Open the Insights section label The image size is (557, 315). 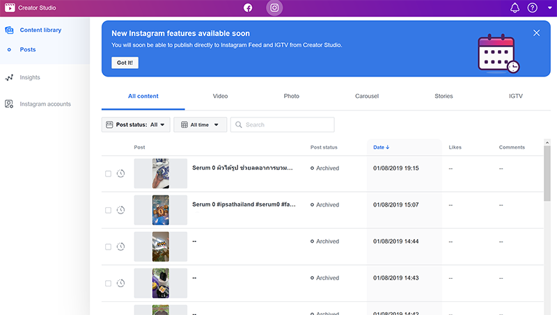pyautogui.click(x=30, y=77)
